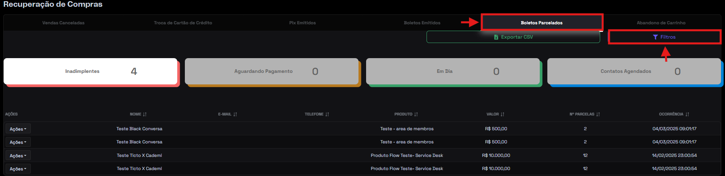725x176 pixels.
Task: Sort table using PRODUTO arrows icon
Action: [x=416, y=114]
